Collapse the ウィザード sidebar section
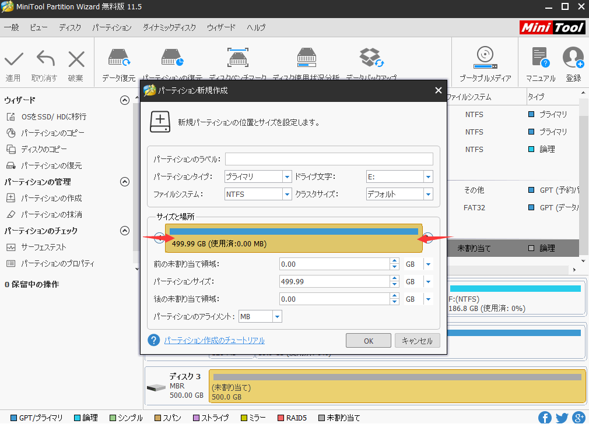The height and width of the screenshot is (424, 589). (124, 100)
